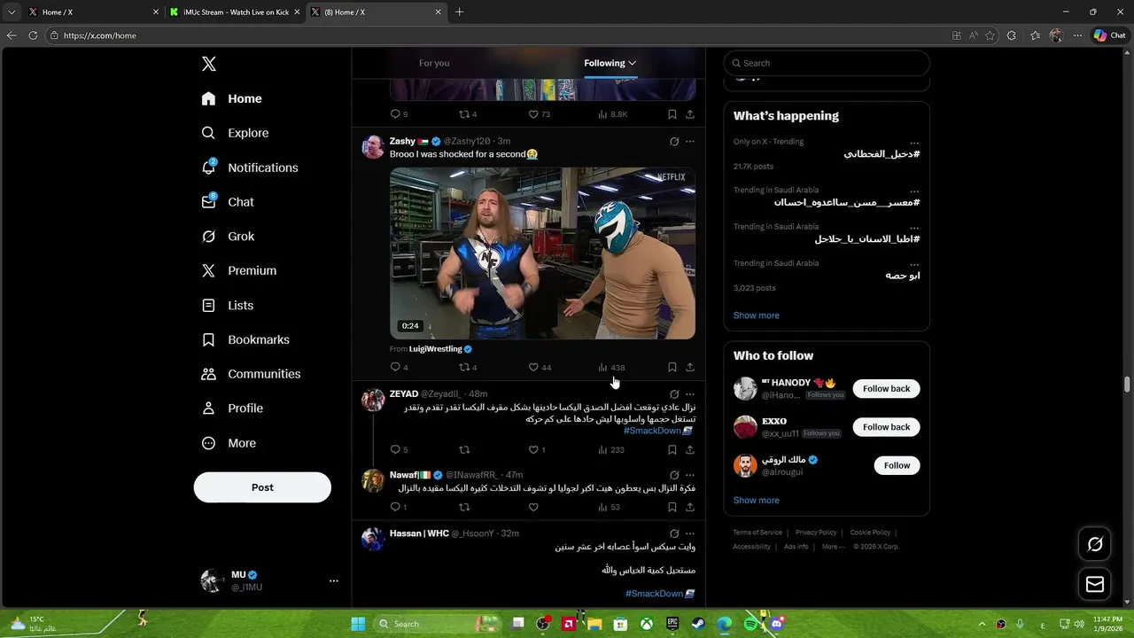Image resolution: width=1134 pixels, height=638 pixels.
Task: Open Notifications page
Action: point(250,167)
